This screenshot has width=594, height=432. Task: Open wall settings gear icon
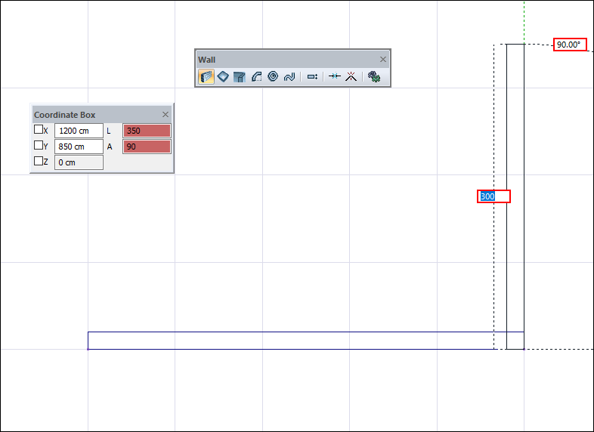373,76
